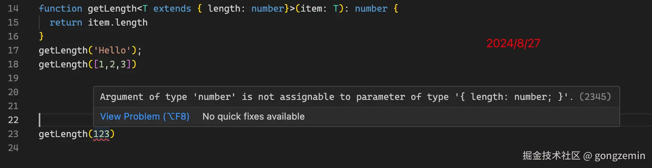Viewport: 652px width, 168px height.
Task: Click line number 14 in the gutter
Action: click(13, 9)
